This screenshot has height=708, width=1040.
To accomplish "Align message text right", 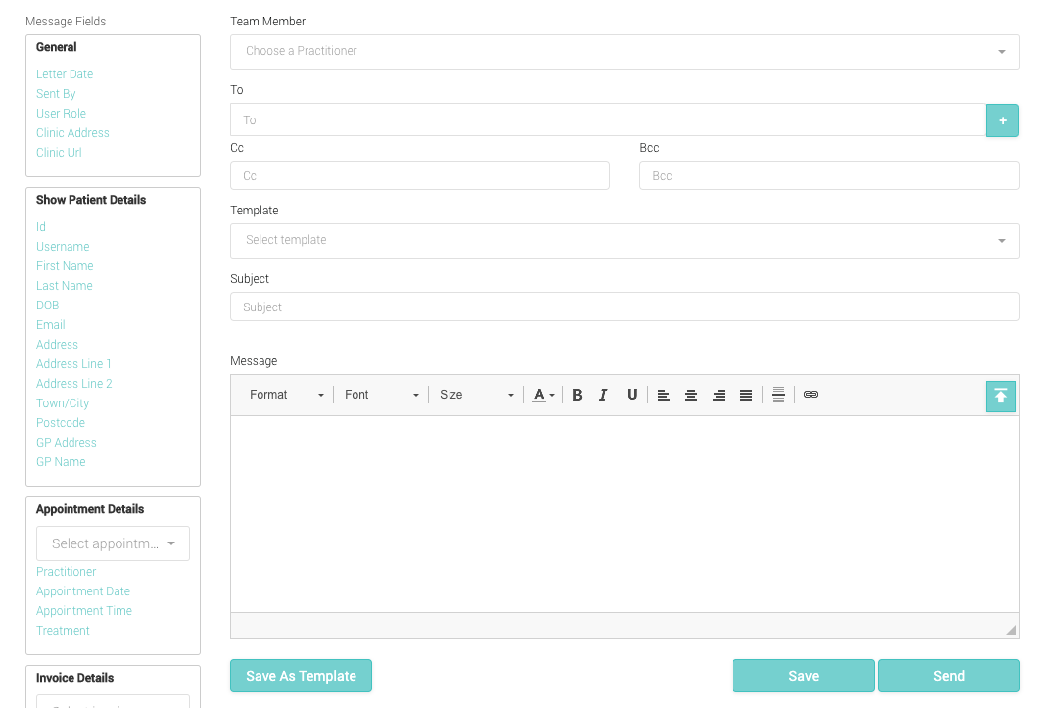I will (x=719, y=395).
